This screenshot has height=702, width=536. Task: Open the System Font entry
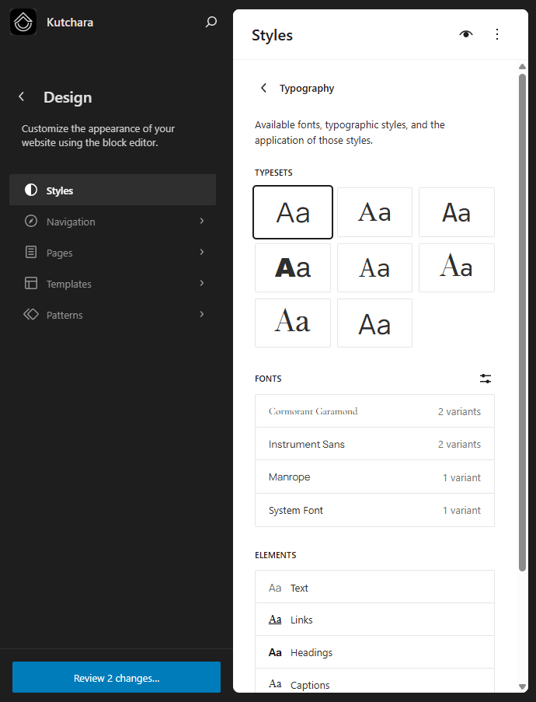coord(374,511)
